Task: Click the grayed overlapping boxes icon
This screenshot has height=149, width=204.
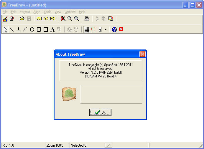Action: (59, 29)
